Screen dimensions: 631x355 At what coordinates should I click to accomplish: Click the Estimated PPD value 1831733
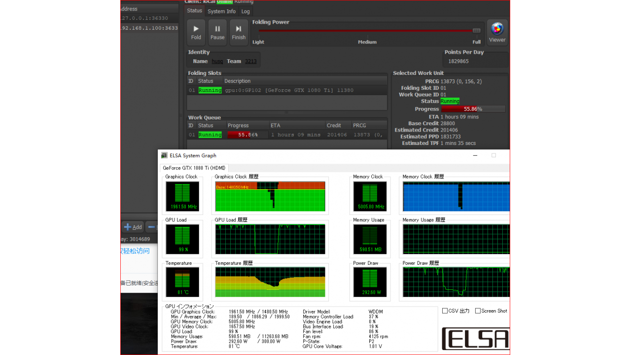tap(451, 137)
